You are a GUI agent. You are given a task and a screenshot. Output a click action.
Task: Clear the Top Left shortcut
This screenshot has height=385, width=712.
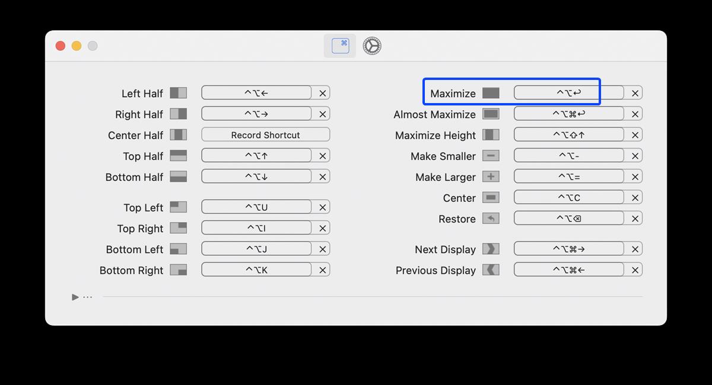(323, 207)
